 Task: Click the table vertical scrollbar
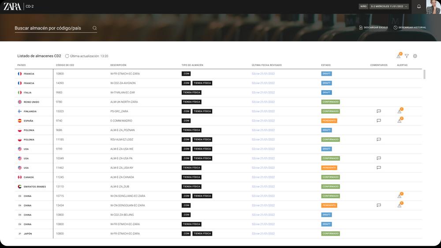coord(424,74)
